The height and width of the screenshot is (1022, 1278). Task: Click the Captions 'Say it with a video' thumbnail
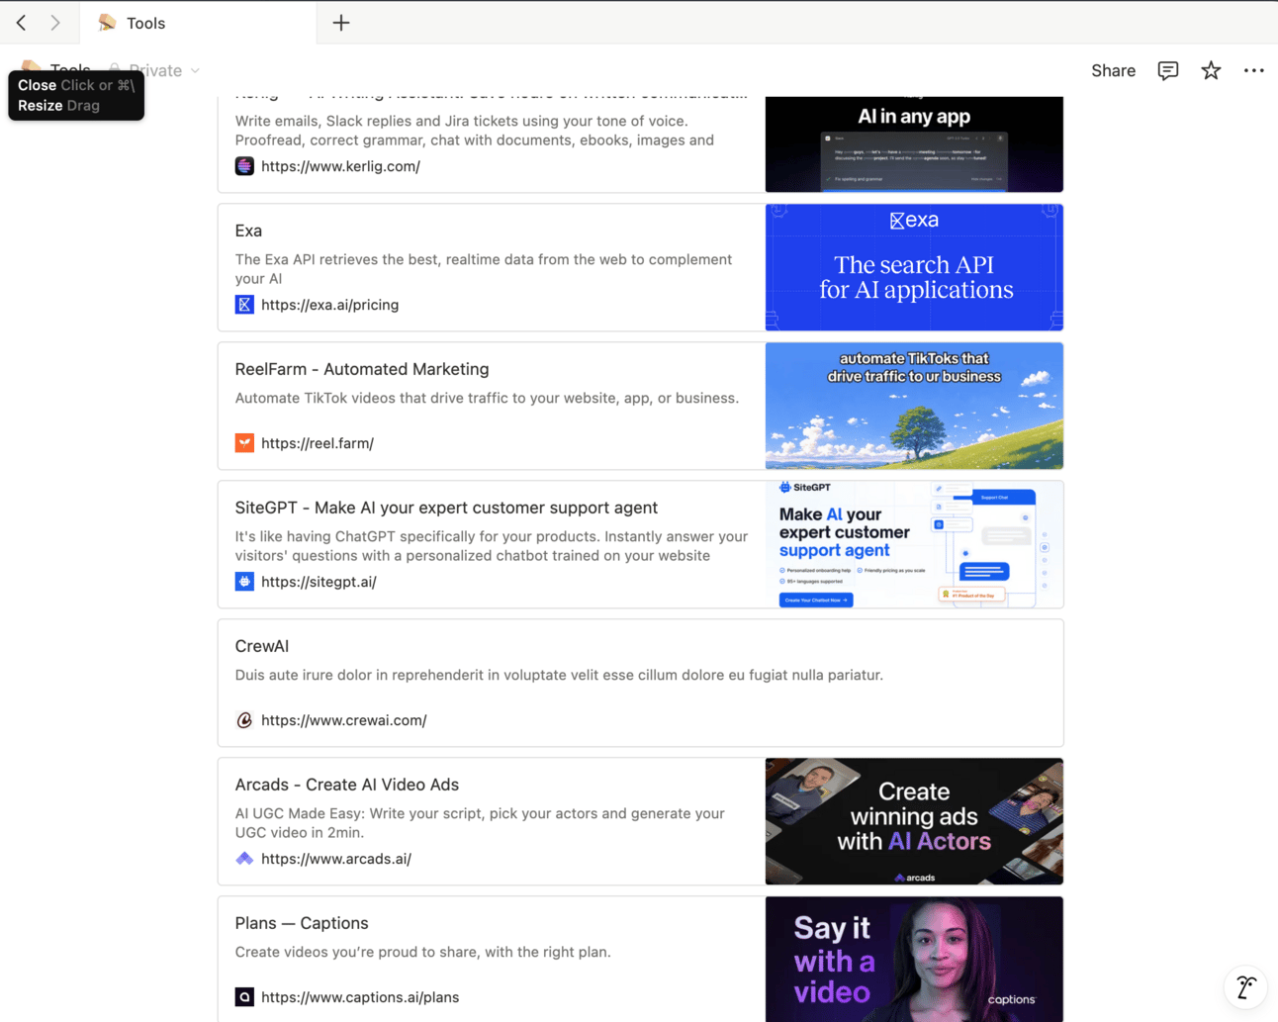pos(914,960)
